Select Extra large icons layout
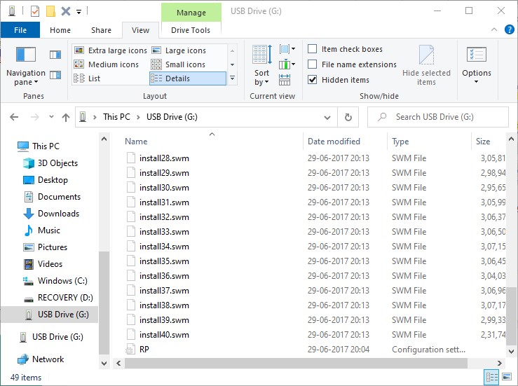The image size is (518, 386). click(x=111, y=50)
